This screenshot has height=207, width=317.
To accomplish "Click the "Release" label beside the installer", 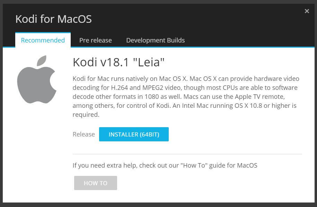I will pos(84,134).
